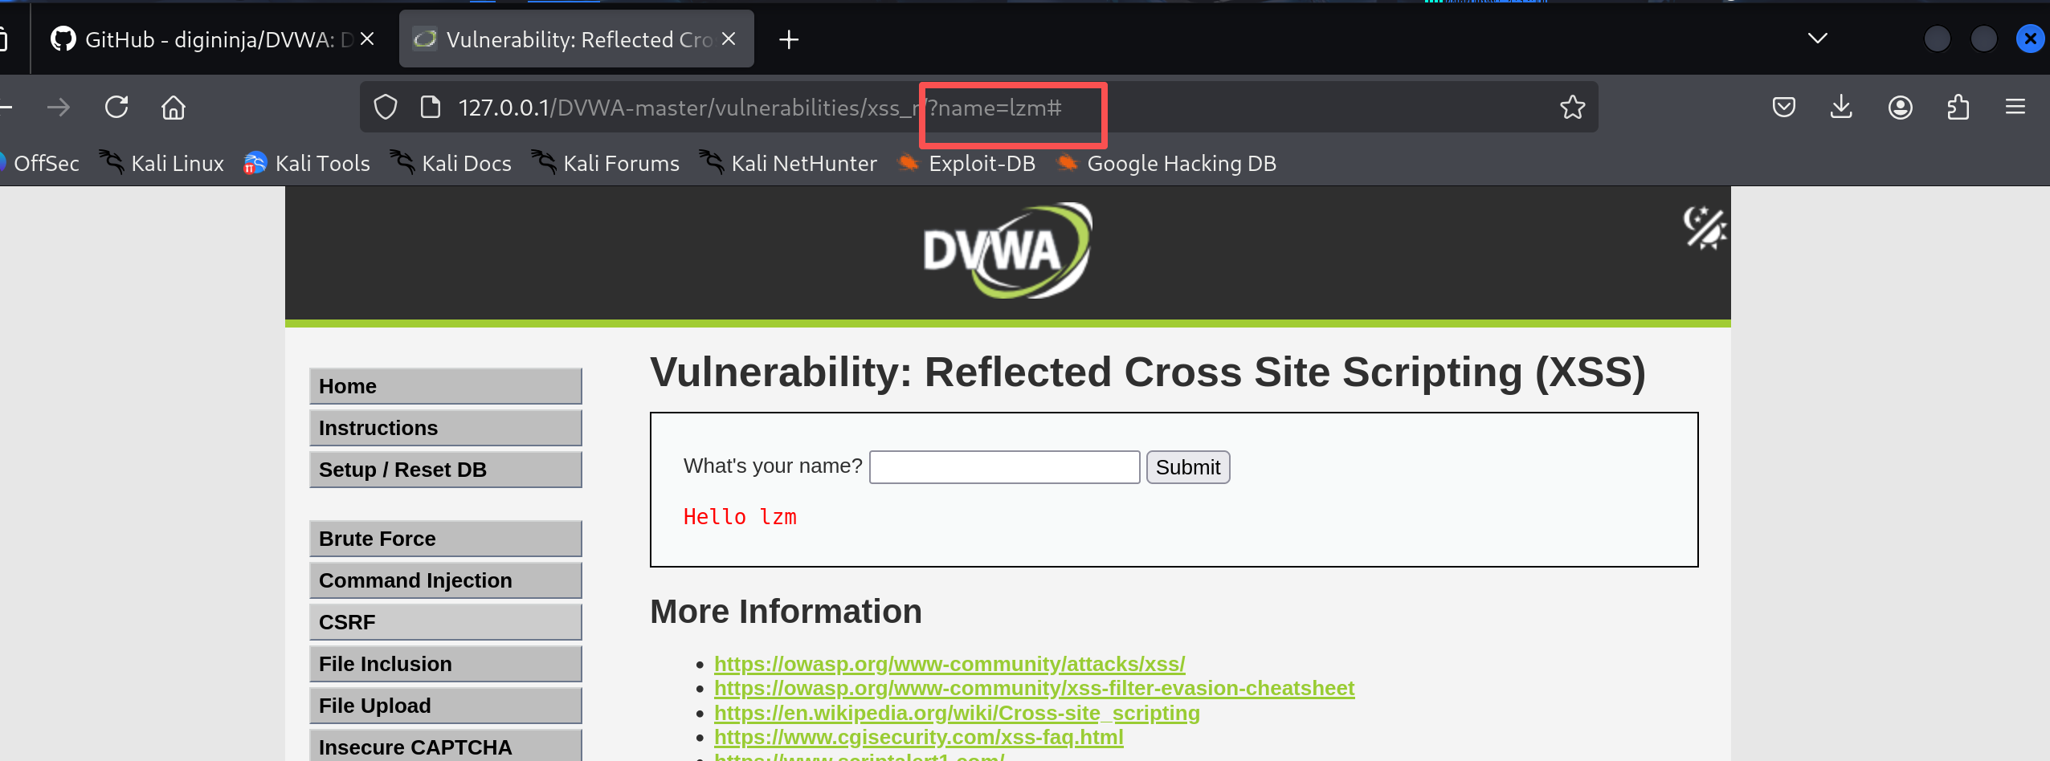Click the page info document icon
The width and height of the screenshot is (2050, 761).
[431, 107]
